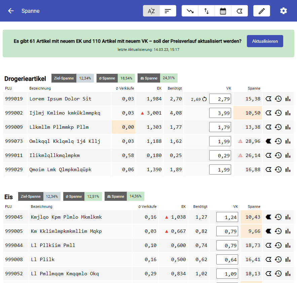This screenshot has width=297, height=283.
Task: Toggle label tag for row 999002
Action: (268, 113)
